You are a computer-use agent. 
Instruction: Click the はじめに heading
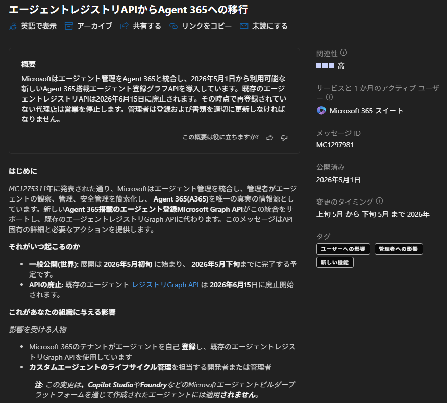click(x=23, y=171)
